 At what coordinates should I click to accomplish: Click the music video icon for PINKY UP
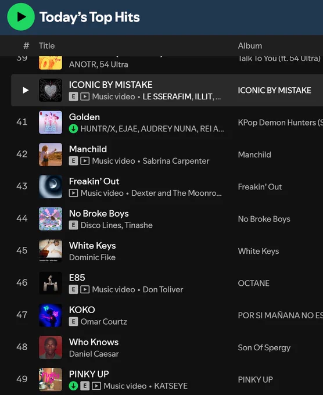[96, 386]
